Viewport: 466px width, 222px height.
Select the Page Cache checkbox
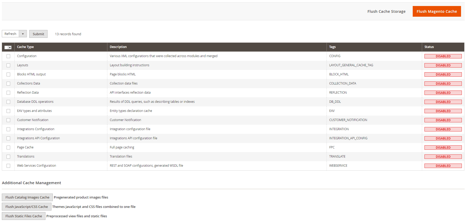click(8, 147)
